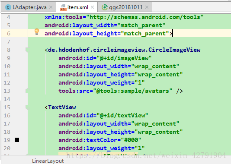231x164 pixels.
Task: Click line number 5 in the gutter
Action: 9,25
